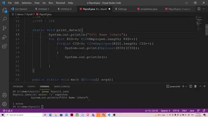This screenshot has width=208, height=117.
Task: Open Windows Start menu
Action: pyautogui.click(x=3, y=115)
